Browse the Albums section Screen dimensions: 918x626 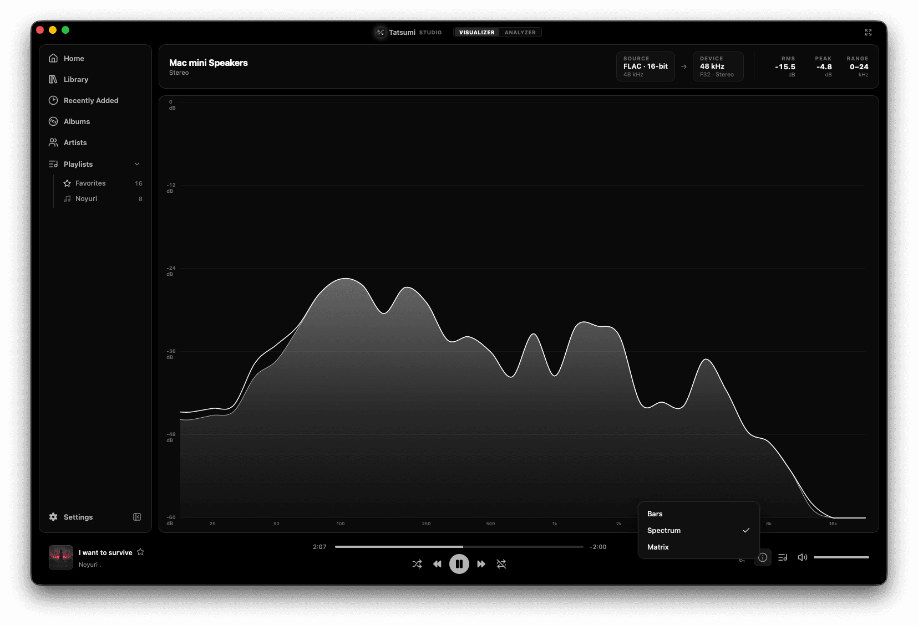pyautogui.click(x=95, y=121)
